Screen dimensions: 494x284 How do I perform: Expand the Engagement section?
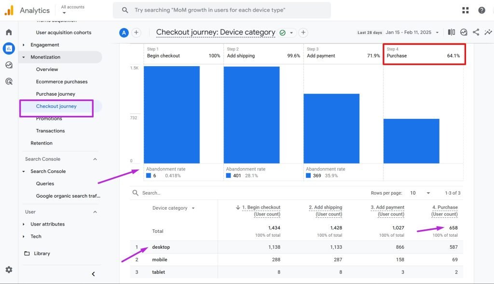tap(24, 45)
